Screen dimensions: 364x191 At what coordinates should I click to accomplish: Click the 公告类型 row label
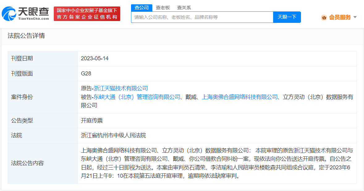click(x=22, y=121)
